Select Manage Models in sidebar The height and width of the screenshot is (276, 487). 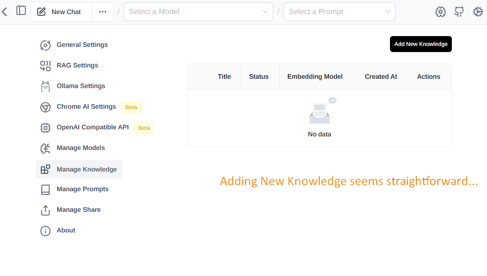tap(81, 148)
